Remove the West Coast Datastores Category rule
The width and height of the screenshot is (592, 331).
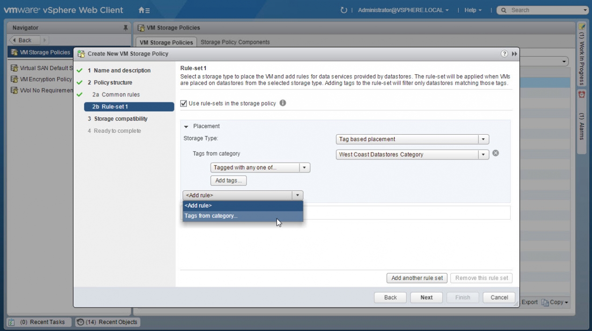[496, 153]
